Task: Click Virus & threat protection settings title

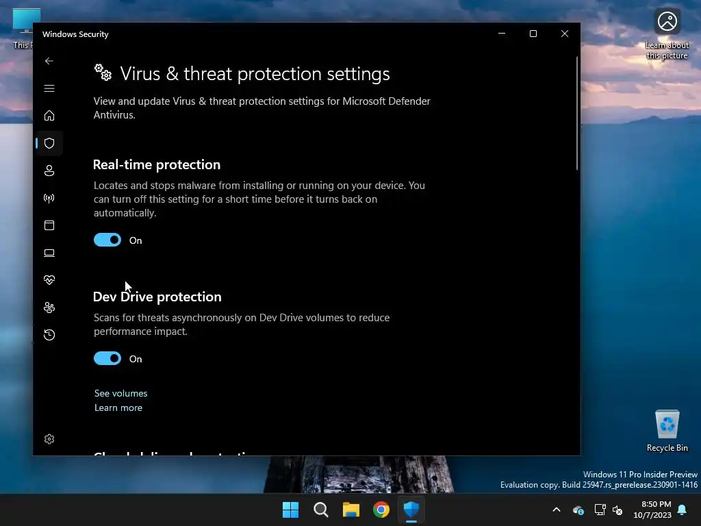Action: tap(255, 74)
